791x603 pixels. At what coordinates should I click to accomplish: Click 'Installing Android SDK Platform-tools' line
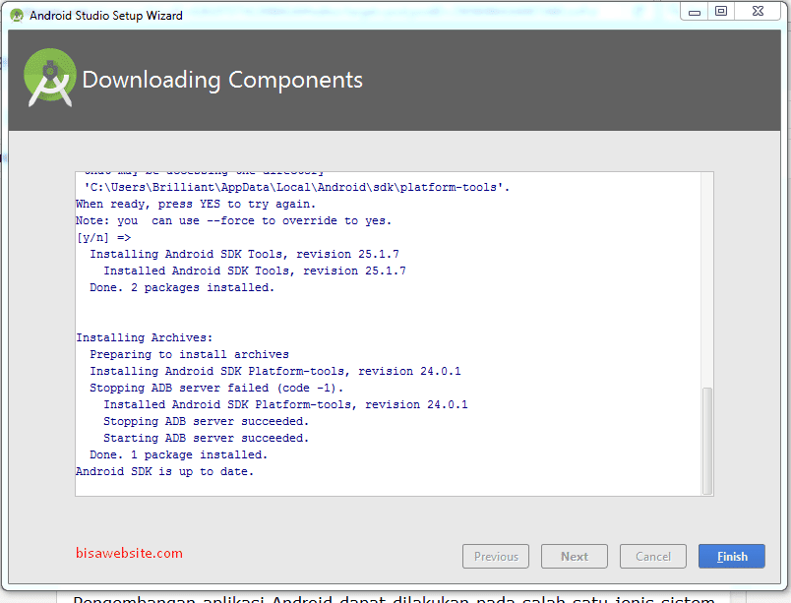click(275, 371)
